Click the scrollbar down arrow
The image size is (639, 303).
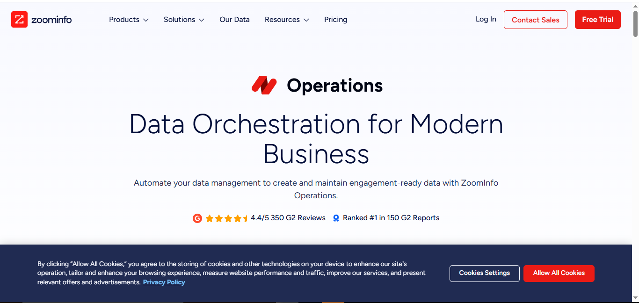(x=635, y=298)
